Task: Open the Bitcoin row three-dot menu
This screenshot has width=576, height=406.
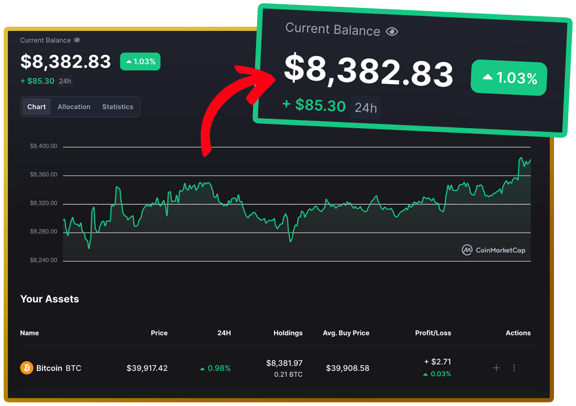Action: pyautogui.click(x=514, y=368)
